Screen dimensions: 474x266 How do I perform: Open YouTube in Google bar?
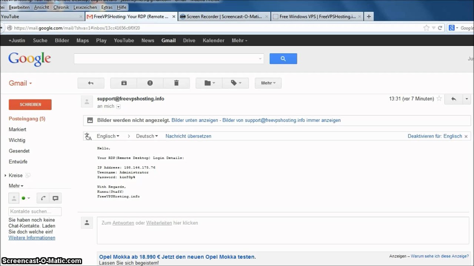(x=124, y=40)
